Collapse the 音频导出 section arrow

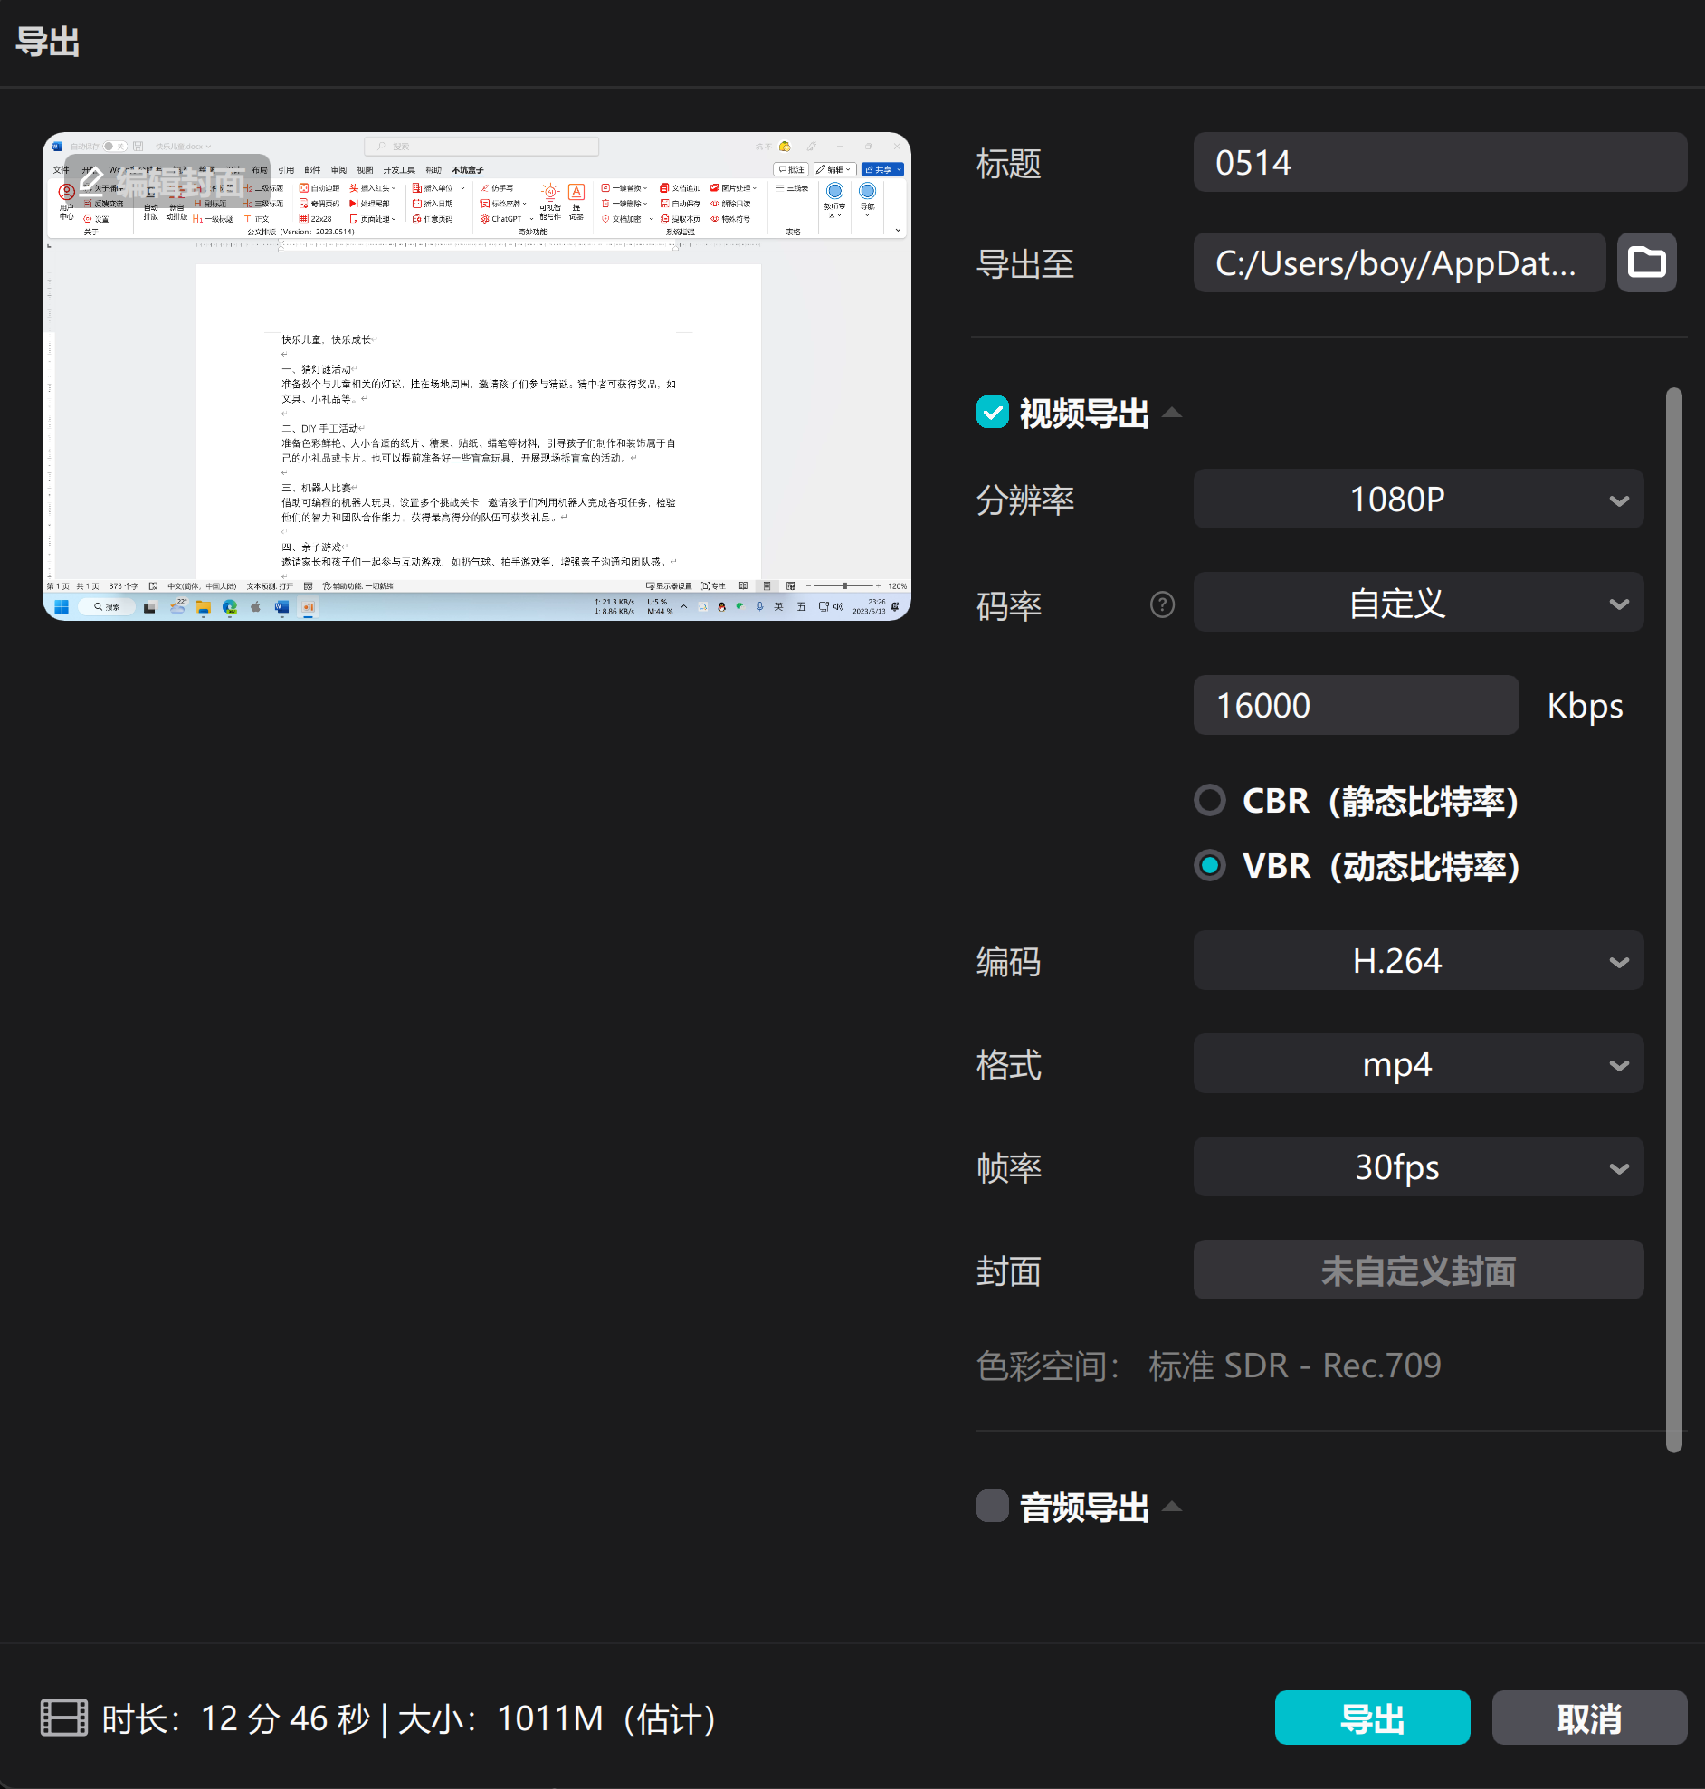click(x=1173, y=1506)
